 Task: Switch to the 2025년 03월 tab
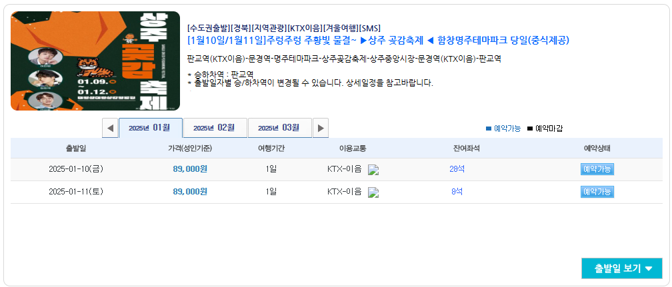point(280,128)
